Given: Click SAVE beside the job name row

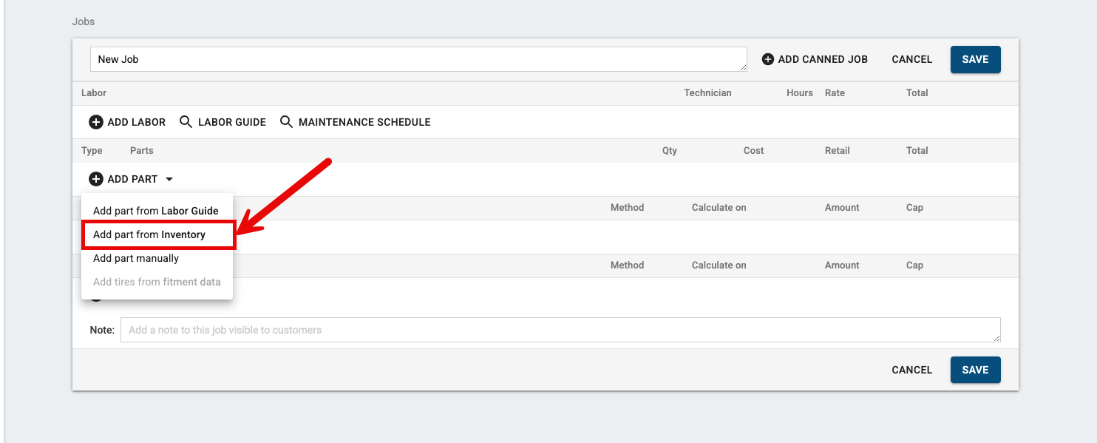Looking at the screenshot, I should pyautogui.click(x=975, y=59).
